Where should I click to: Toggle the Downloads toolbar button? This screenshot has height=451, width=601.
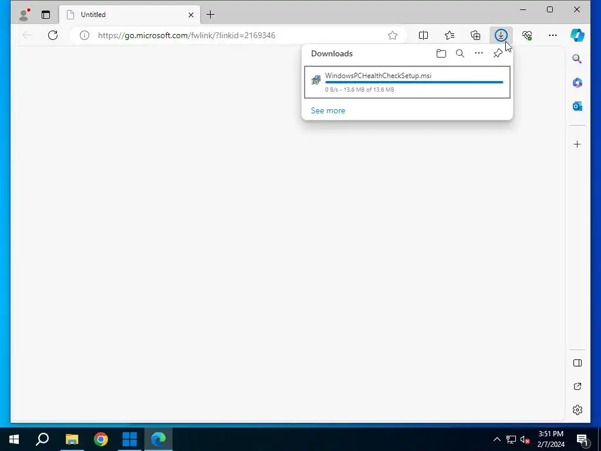pos(501,35)
